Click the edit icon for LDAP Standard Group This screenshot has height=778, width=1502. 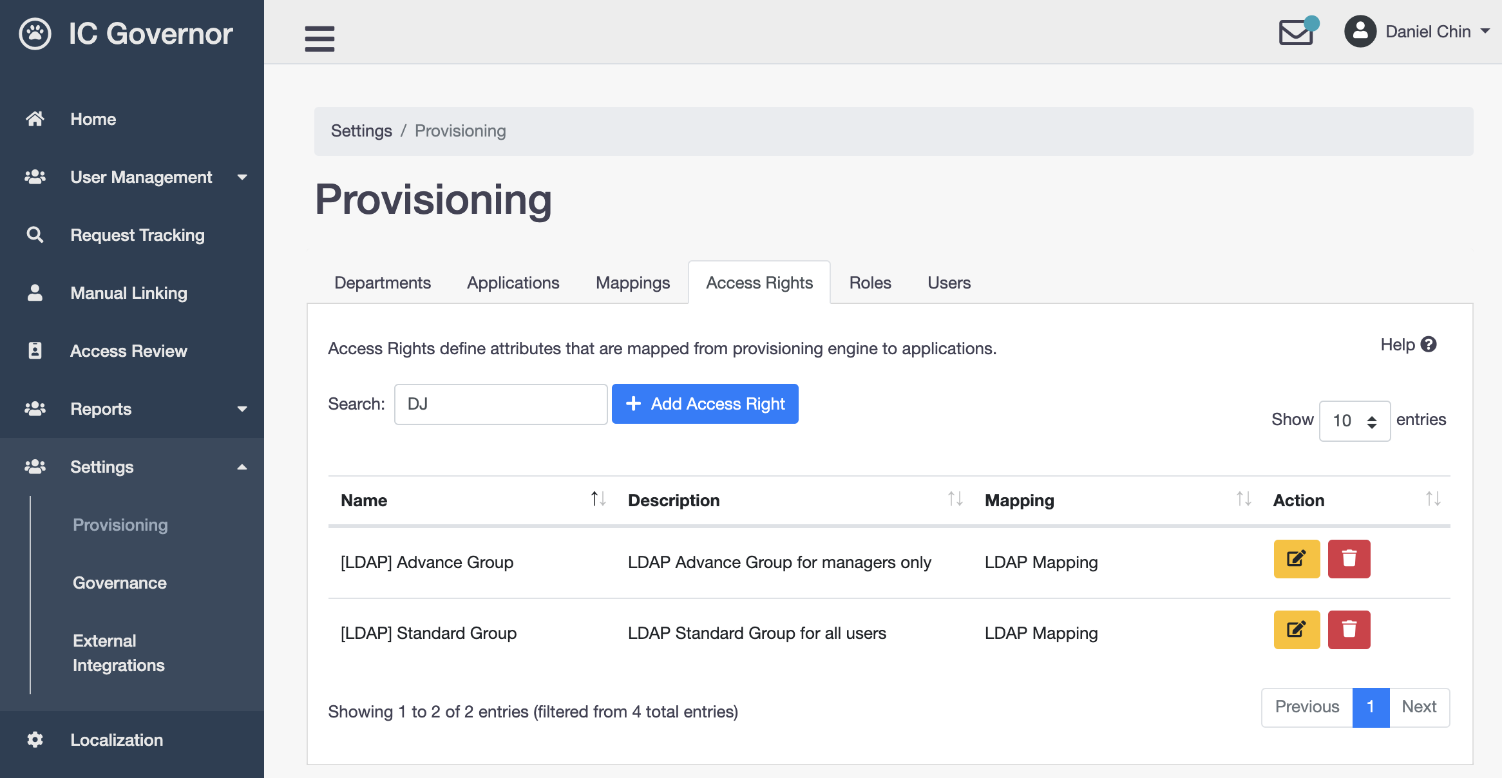coord(1296,631)
